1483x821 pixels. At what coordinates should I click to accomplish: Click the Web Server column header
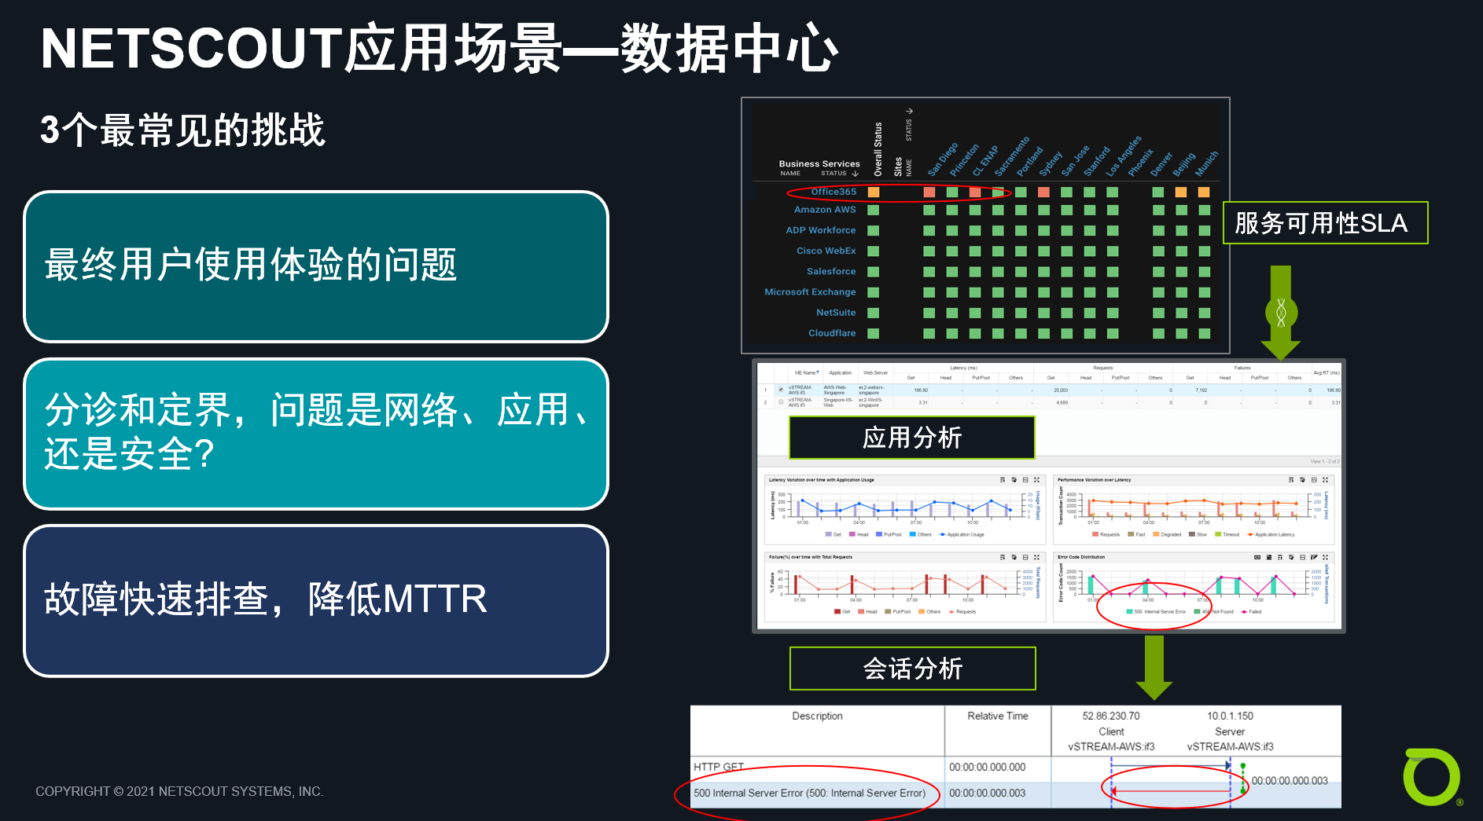pyautogui.click(x=875, y=372)
